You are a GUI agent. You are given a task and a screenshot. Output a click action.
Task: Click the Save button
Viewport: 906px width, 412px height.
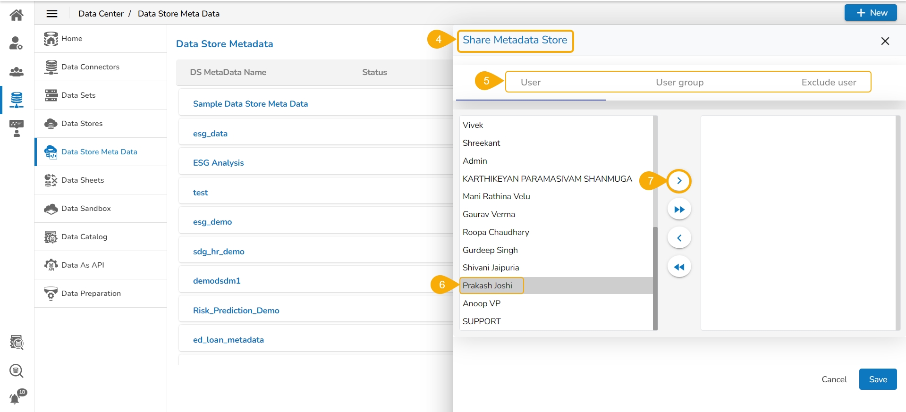click(x=878, y=379)
